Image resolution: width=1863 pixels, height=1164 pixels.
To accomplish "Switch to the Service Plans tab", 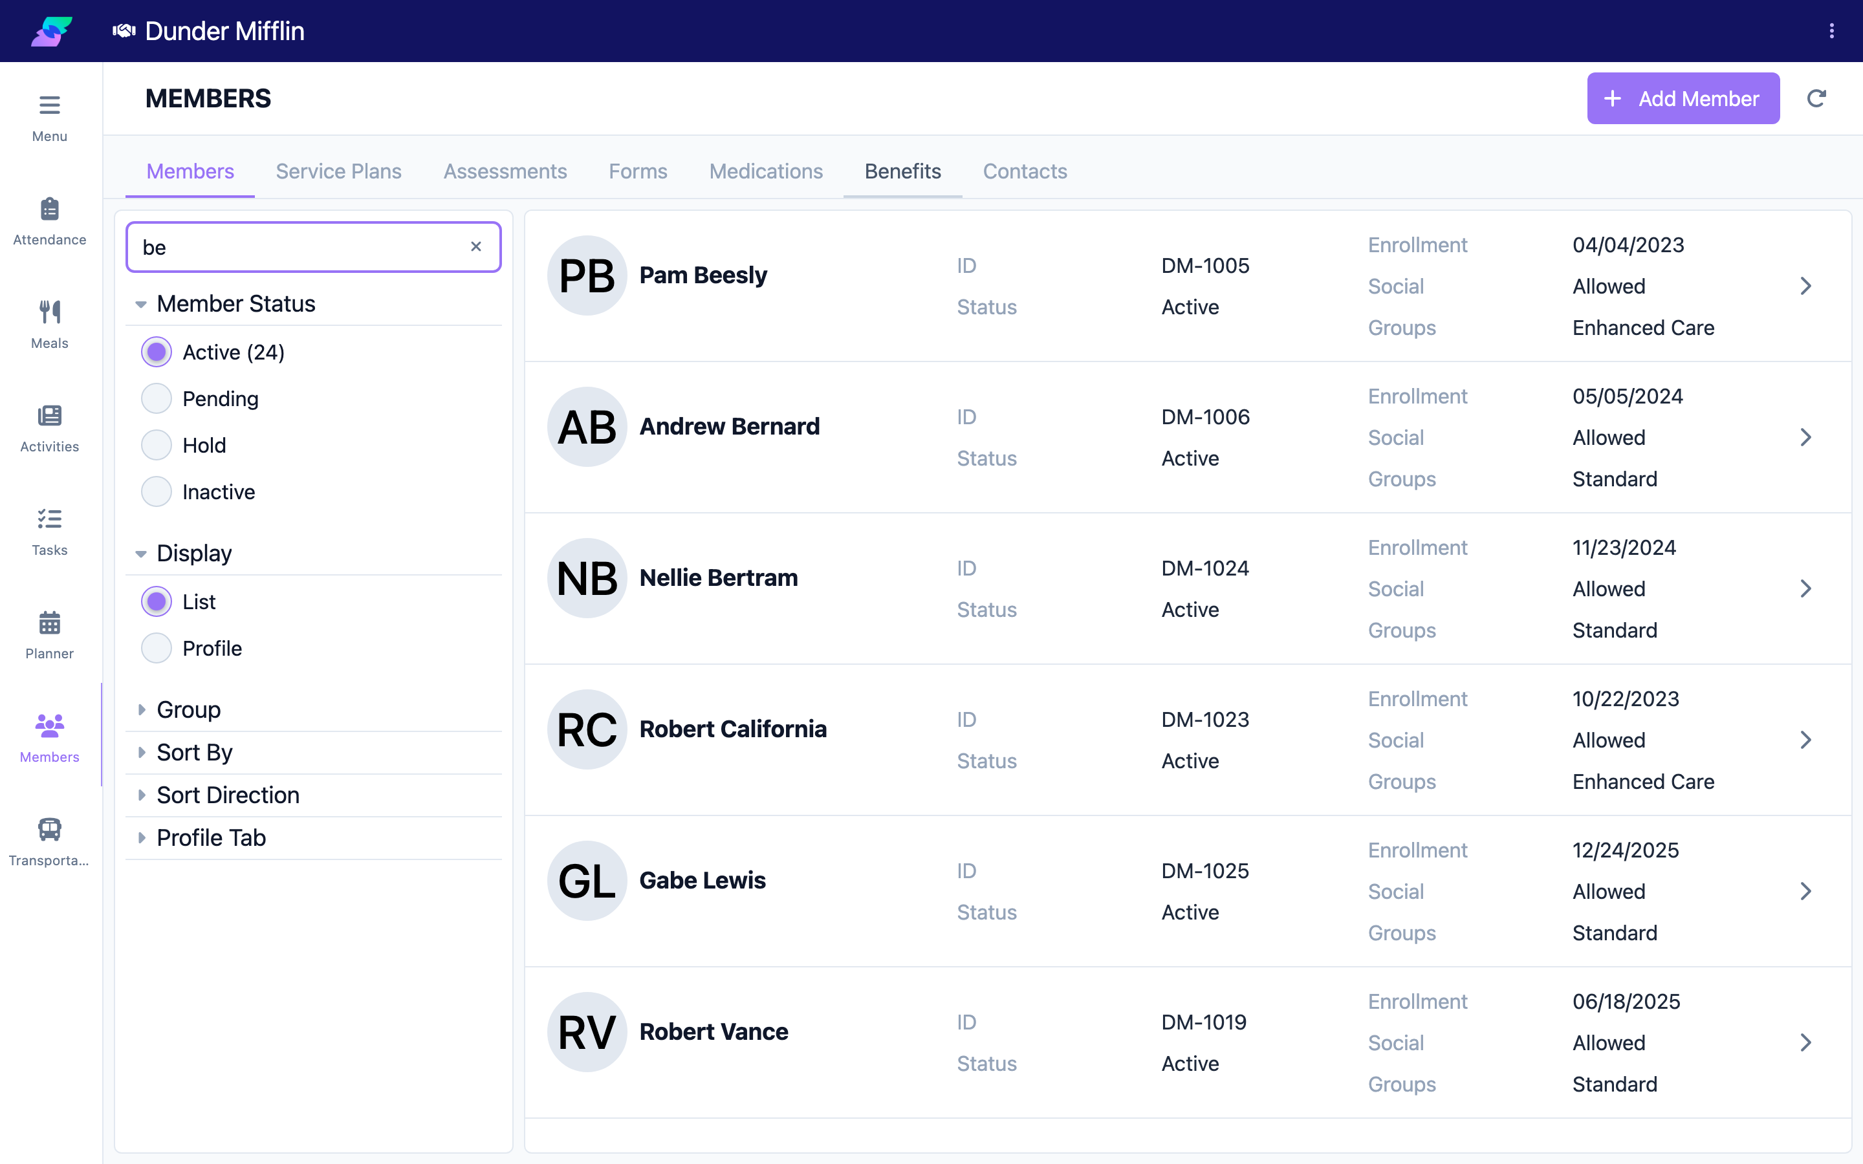I will click(339, 171).
